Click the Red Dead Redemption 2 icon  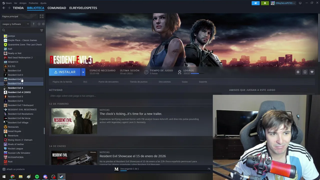point(5,57)
